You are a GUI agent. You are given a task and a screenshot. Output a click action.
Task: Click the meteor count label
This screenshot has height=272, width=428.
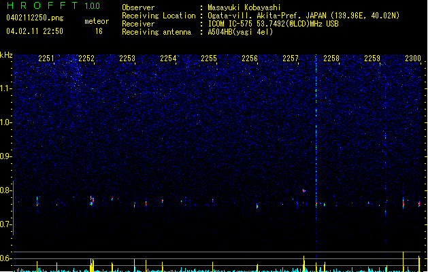97,21
